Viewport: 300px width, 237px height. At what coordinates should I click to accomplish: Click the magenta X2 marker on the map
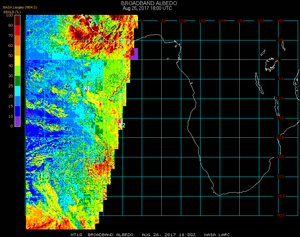(x=120, y=121)
